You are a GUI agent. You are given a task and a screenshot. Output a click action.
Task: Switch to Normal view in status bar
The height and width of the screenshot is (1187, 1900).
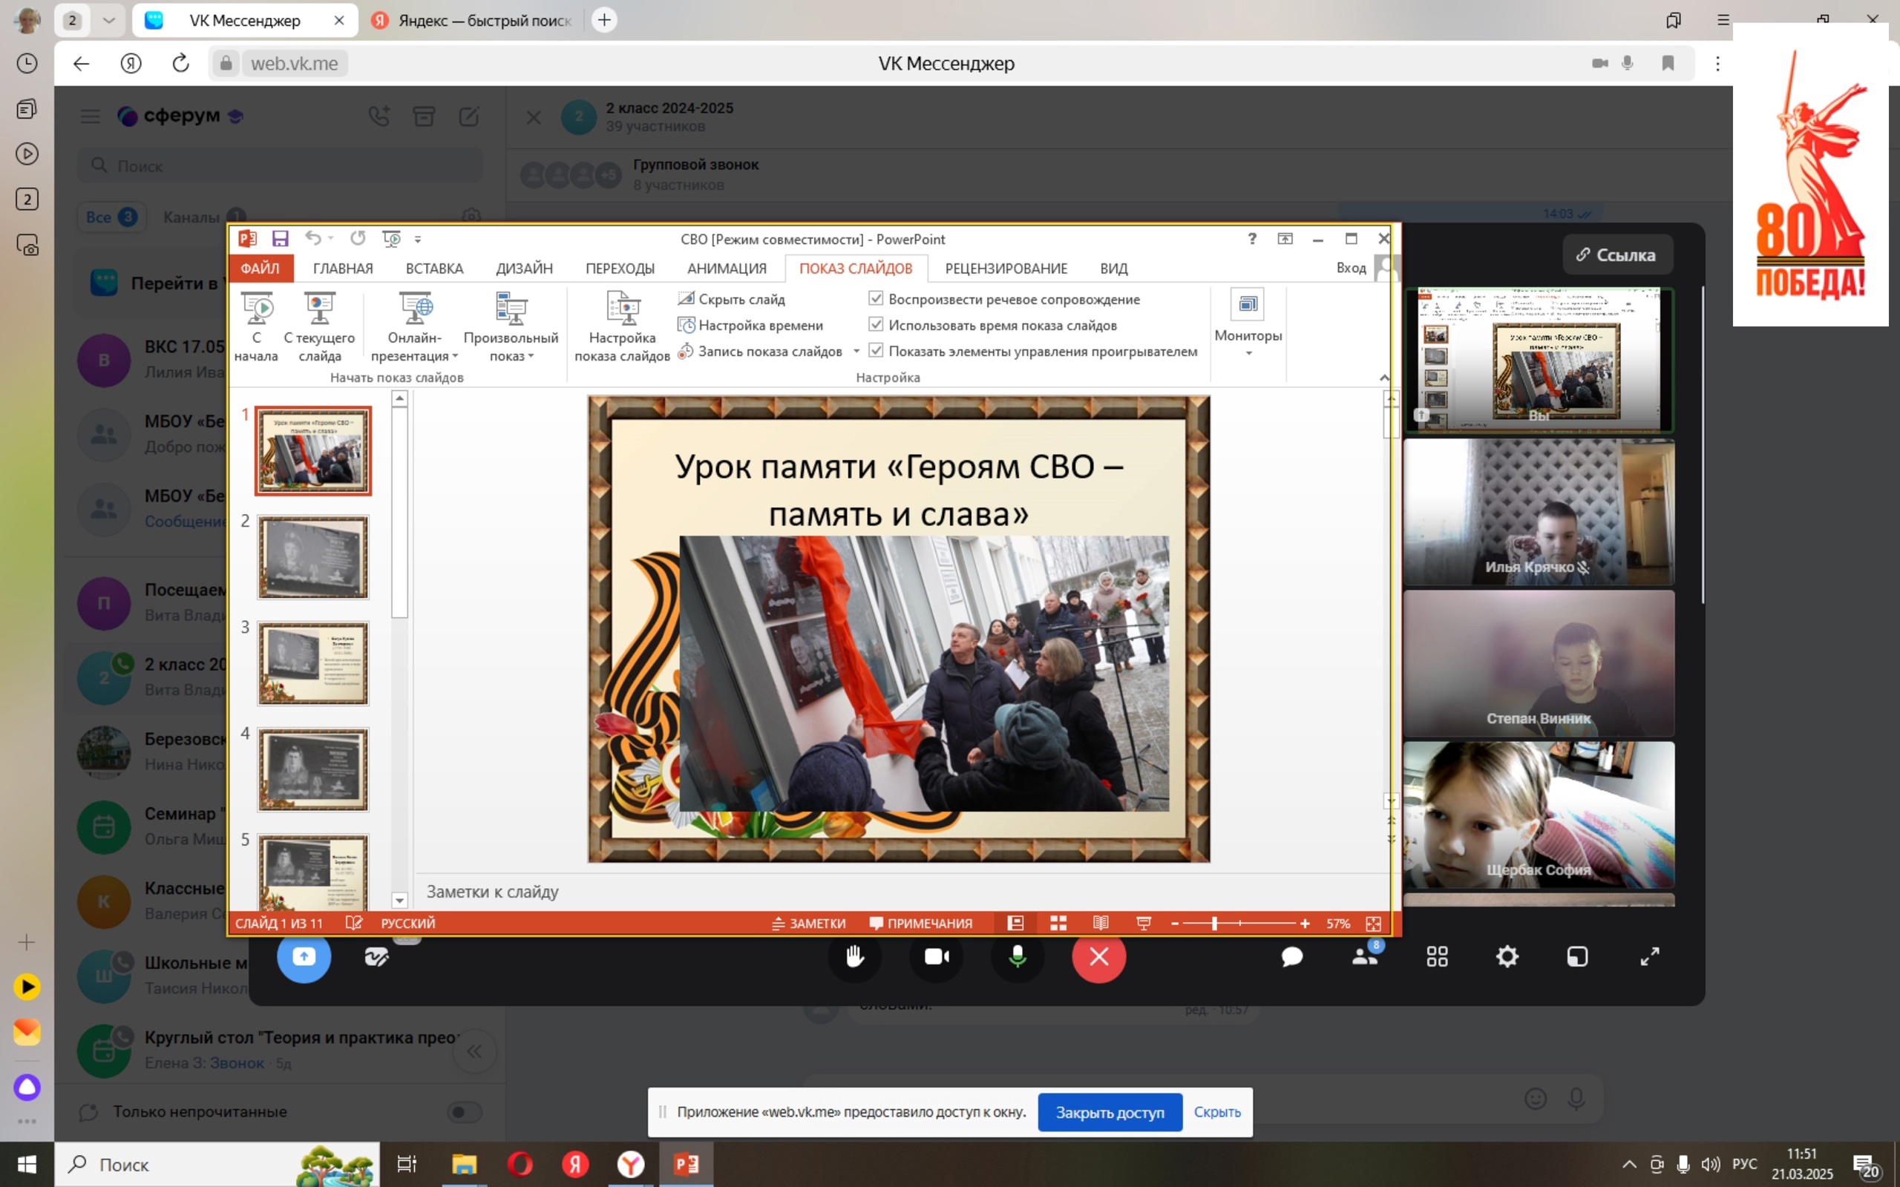tap(1015, 923)
